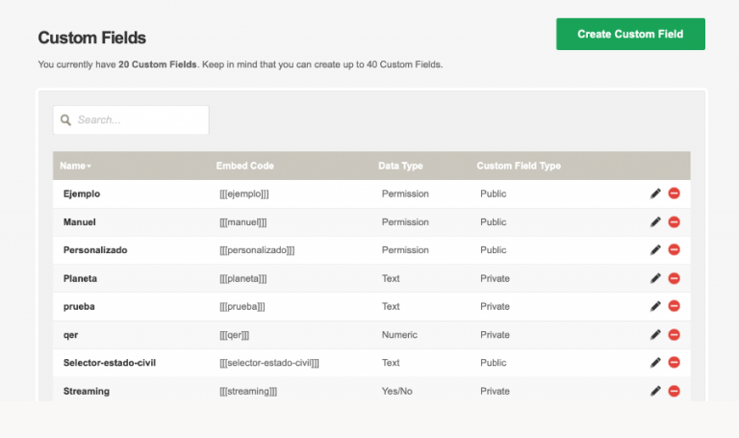Click pencil icon on prueba row
Image resolution: width=739 pixels, height=438 pixels.
tap(655, 306)
